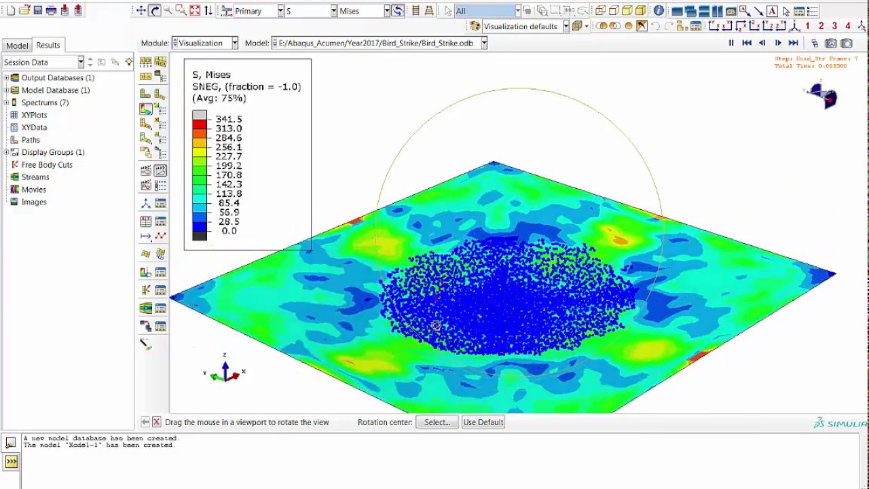
Task: Expand the Output Databases tree node
Action: pyautogui.click(x=6, y=78)
